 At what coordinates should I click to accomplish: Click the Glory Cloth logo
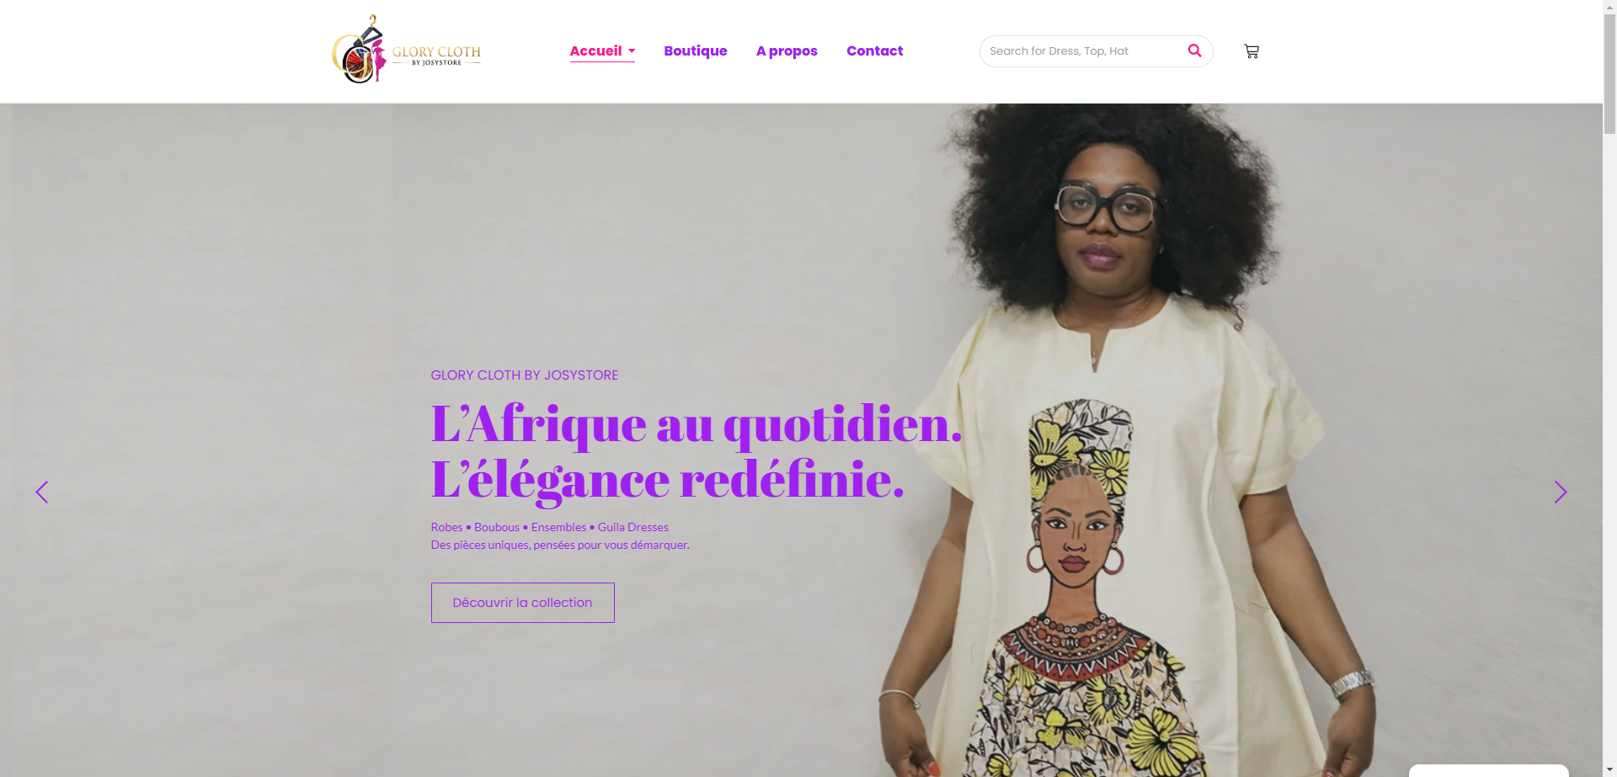click(x=407, y=50)
